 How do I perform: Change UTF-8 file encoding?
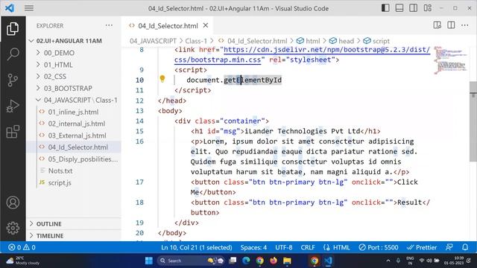click(284, 247)
